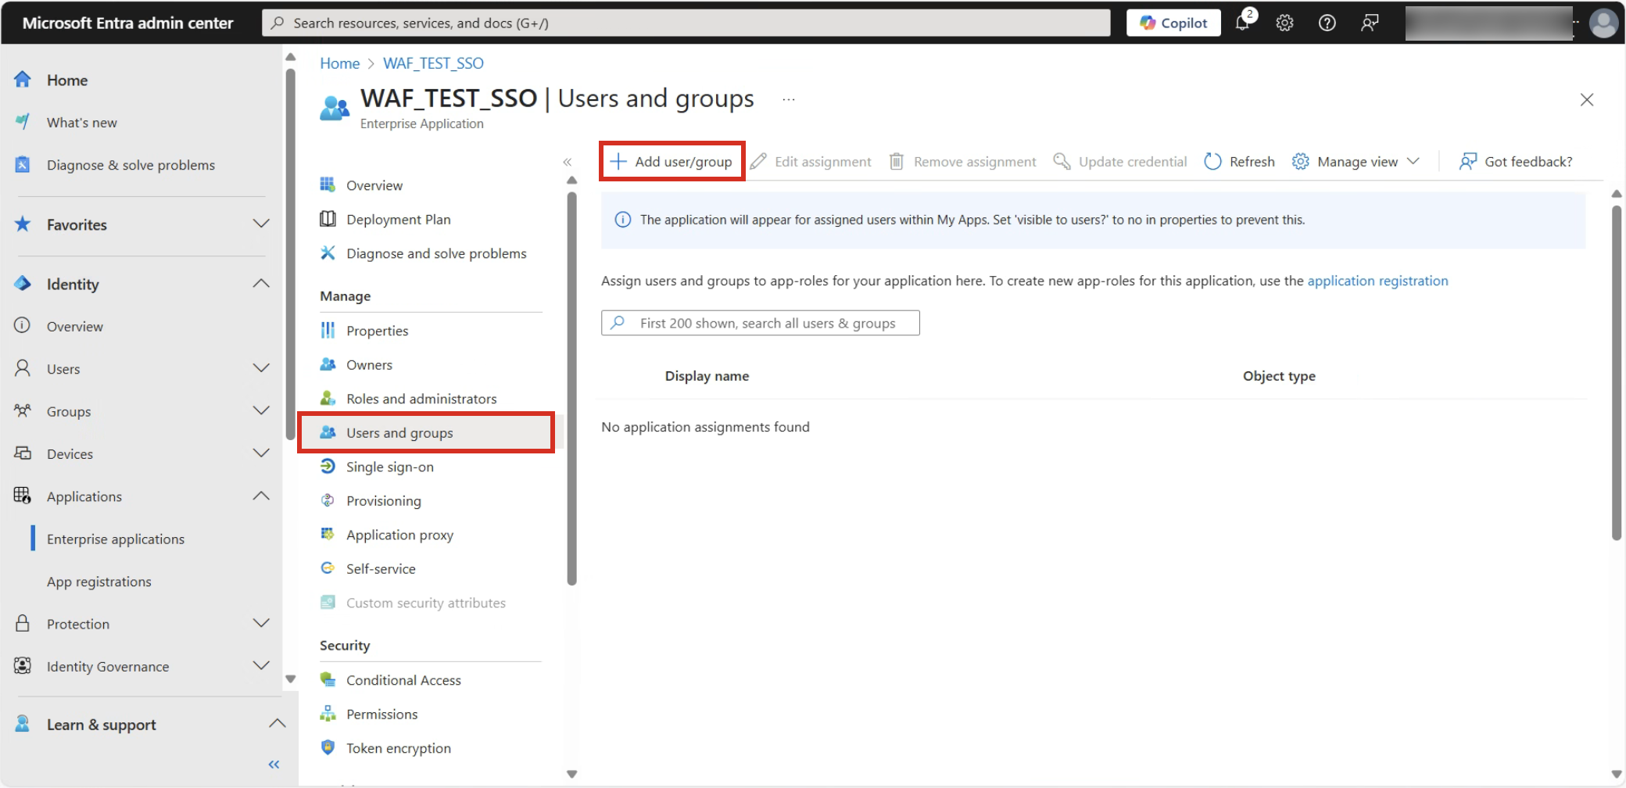Open the Manage view dropdown
1626x788 pixels.
point(1356,161)
